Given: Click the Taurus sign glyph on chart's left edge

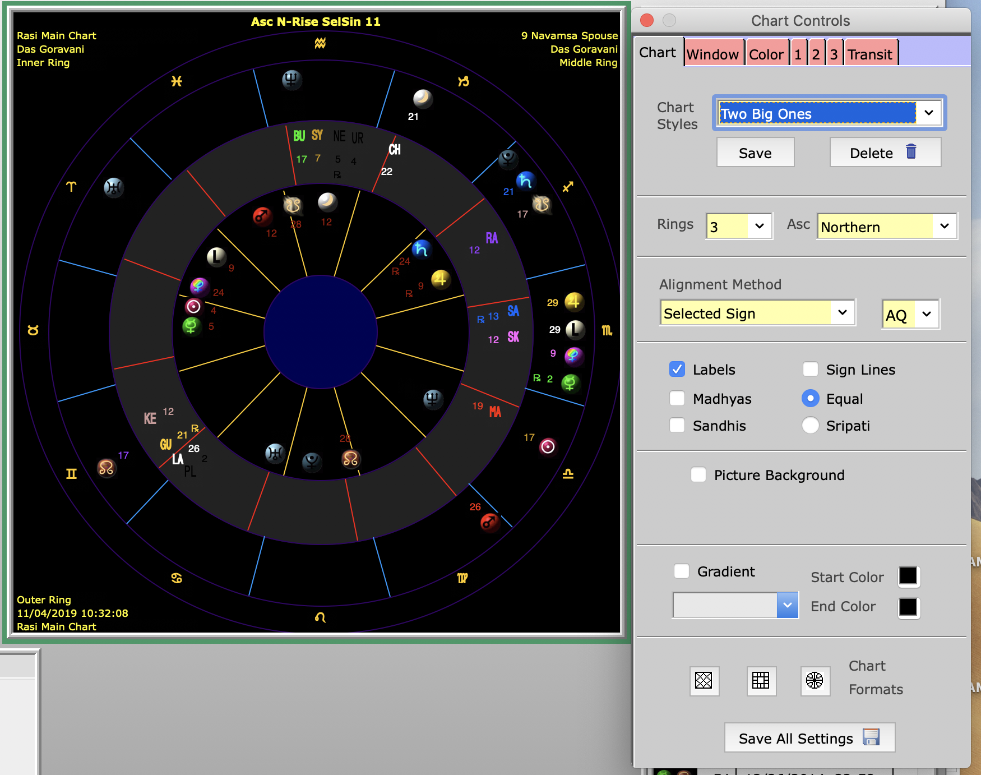Looking at the screenshot, I should click(x=33, y=330).
